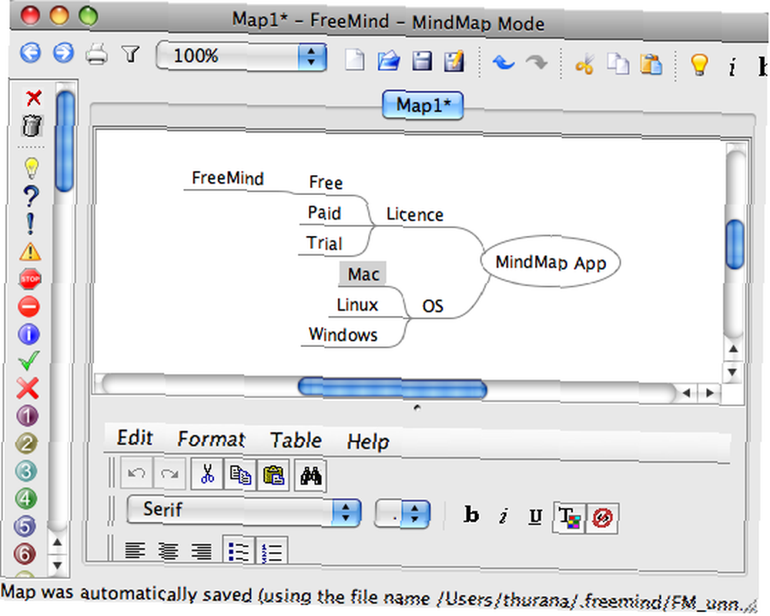
Task: Undo in the note editor toolbar
Action: coord(136,473)
